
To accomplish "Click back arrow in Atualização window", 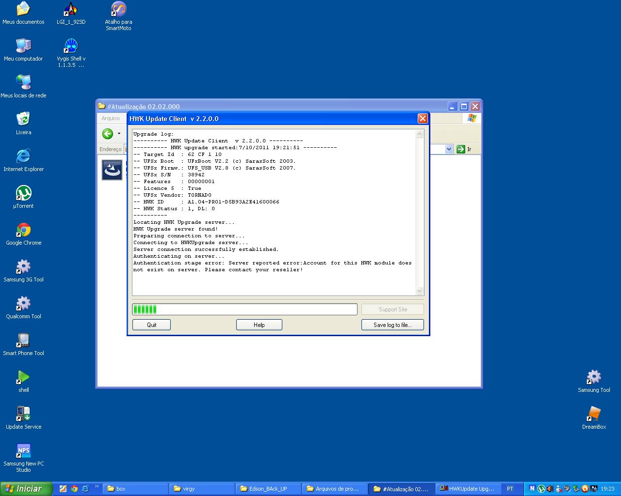I will [108, 134].
